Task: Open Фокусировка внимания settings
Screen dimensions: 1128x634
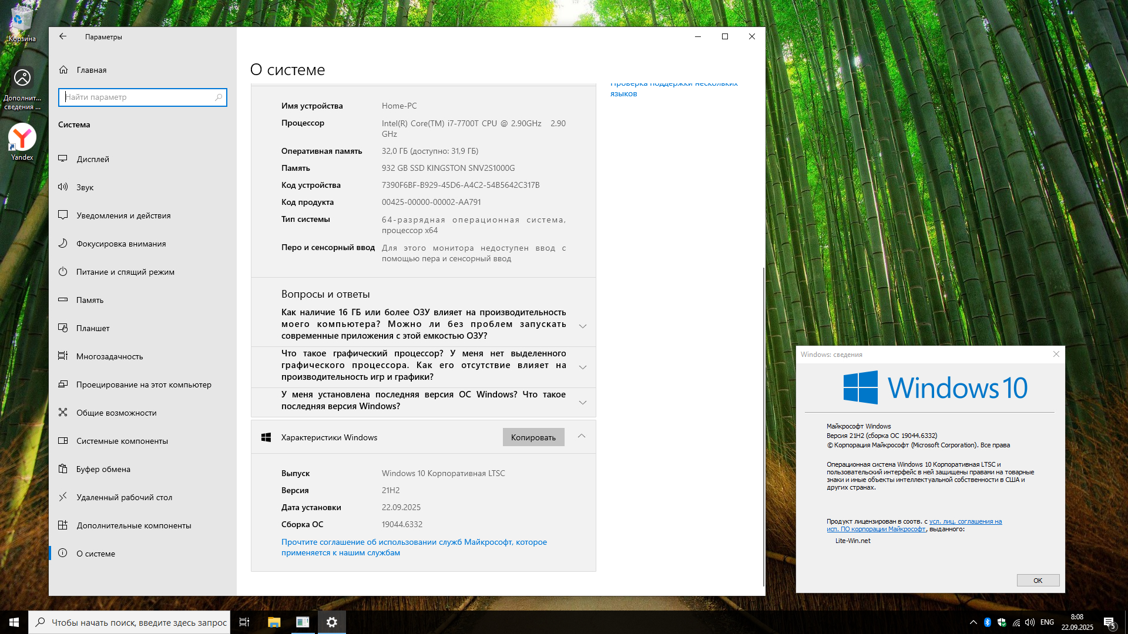Action: point(120,244)
